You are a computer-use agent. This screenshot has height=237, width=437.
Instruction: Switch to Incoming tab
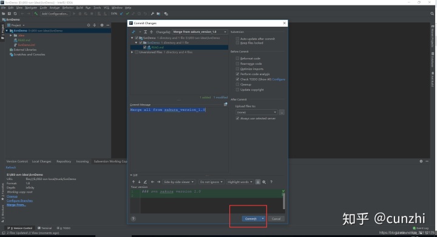click(x=83, y=161)
